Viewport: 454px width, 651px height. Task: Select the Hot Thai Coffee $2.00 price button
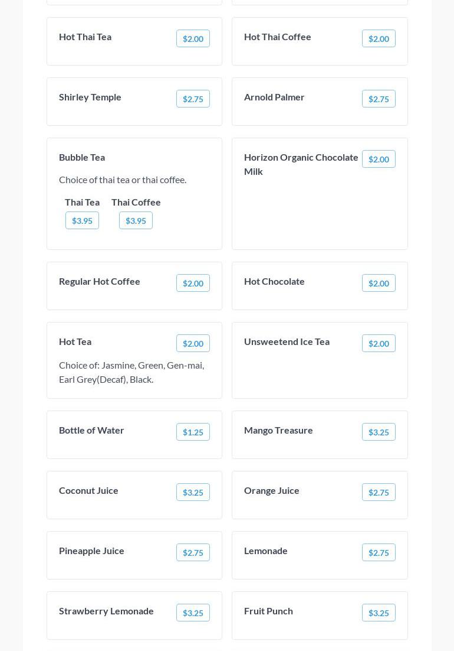click(379, 38)
